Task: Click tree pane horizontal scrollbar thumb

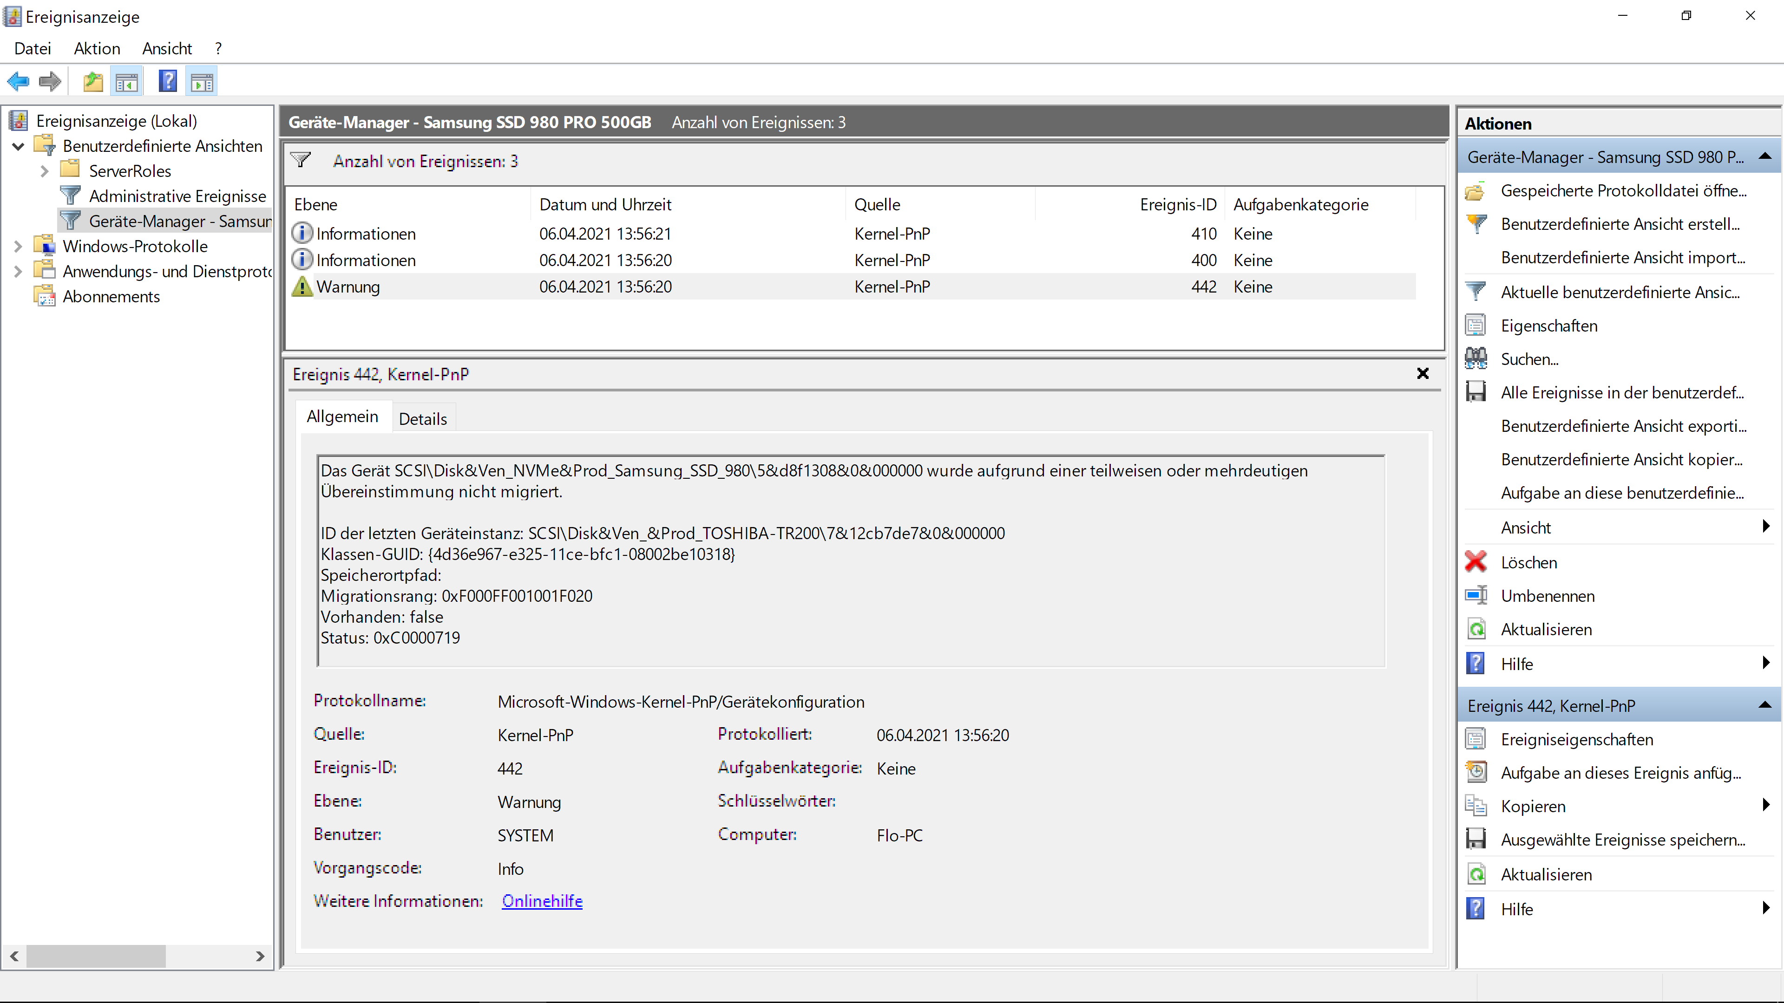Action: [x=96, y=957]
